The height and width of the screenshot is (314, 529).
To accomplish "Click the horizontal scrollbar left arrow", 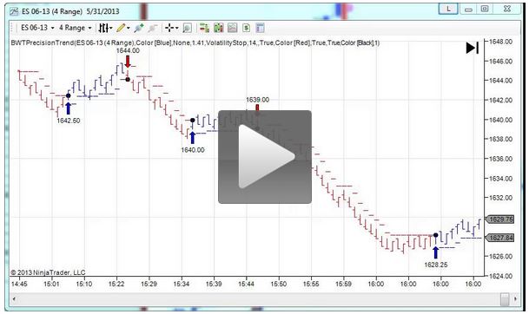I will (x=14, y=299).
